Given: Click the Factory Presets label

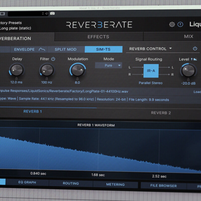Looking at the screenshot, I should [11, 23].
